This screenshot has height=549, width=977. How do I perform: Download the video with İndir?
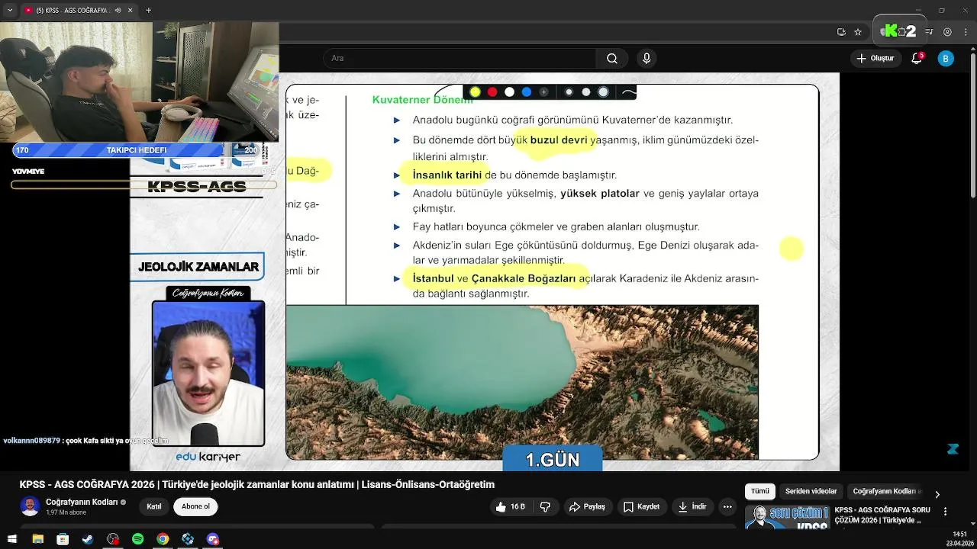click(692, 507)
